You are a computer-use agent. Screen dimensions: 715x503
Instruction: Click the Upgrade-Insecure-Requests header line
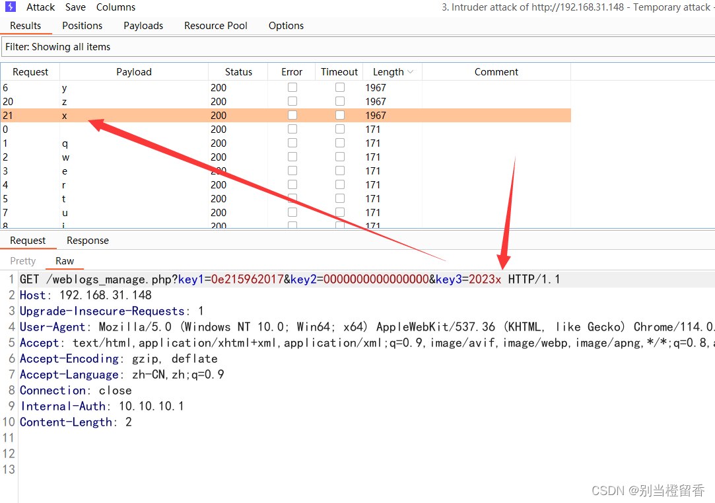(x=112, y=311)
